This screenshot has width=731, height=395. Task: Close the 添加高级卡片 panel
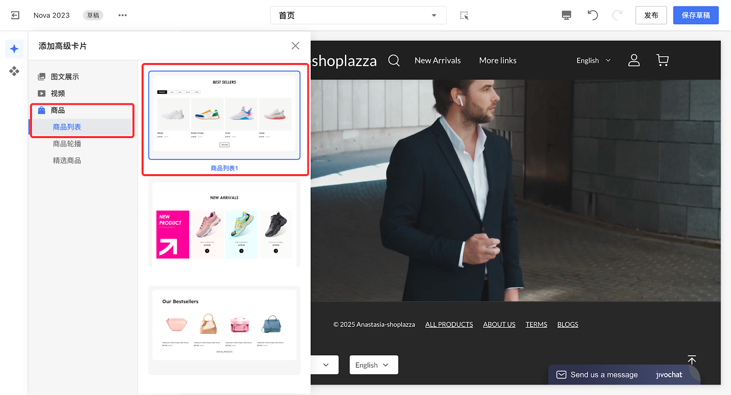point(295,46)
